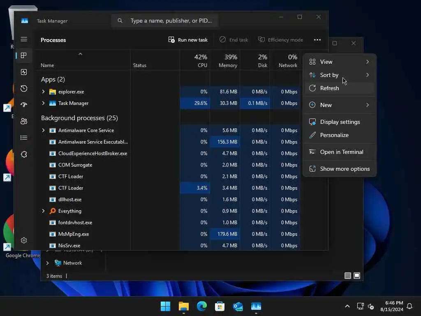
Task: Open the Details sidebar icon
Action: pos(24,138)
